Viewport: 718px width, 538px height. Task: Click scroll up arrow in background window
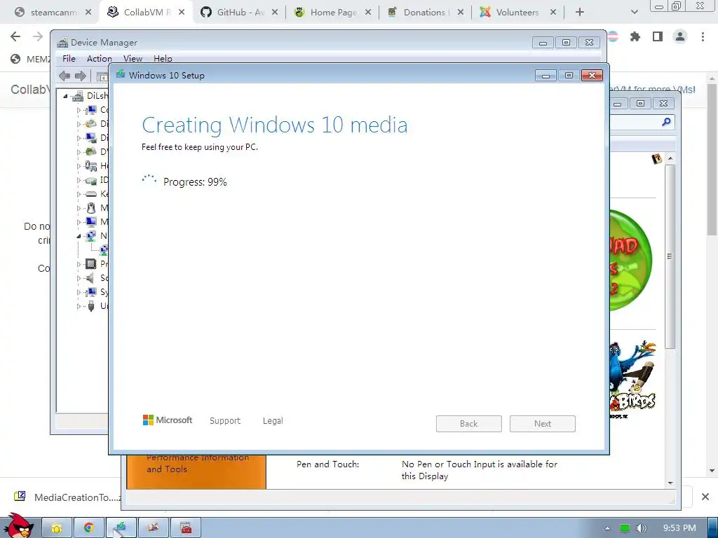[670, 158]
